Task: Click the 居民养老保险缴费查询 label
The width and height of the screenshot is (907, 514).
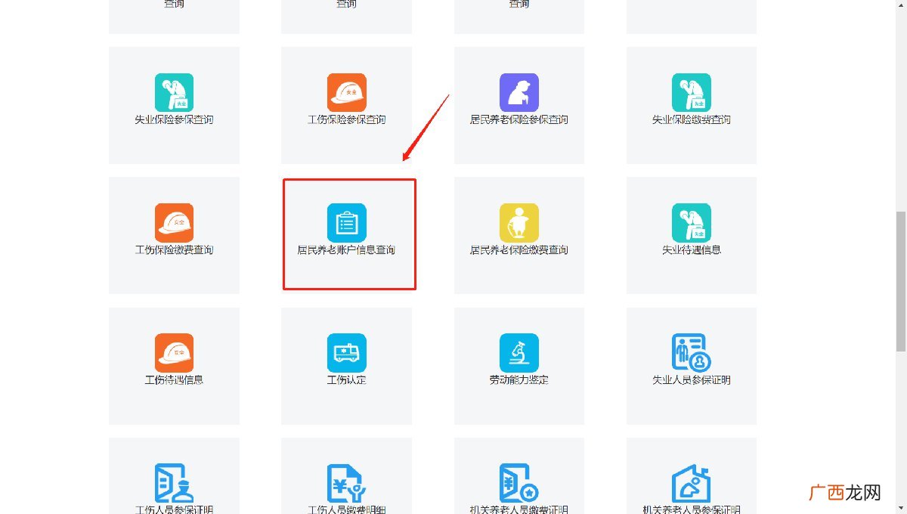Action: pyautogui.click(x=519, y=249)
